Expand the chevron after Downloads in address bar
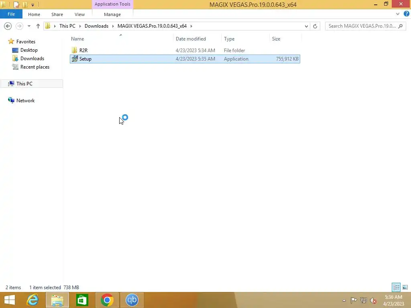Image resolution: width=411 pixels, height=308 pixels. tap(113, 26)
